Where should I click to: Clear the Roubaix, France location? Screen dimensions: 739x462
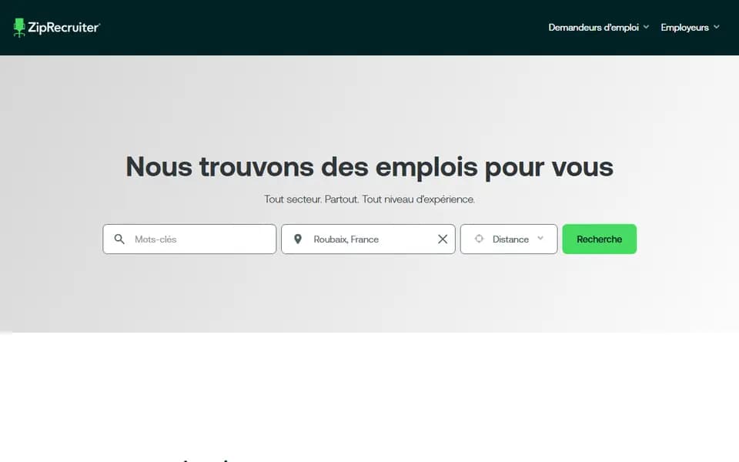(443, 239)
